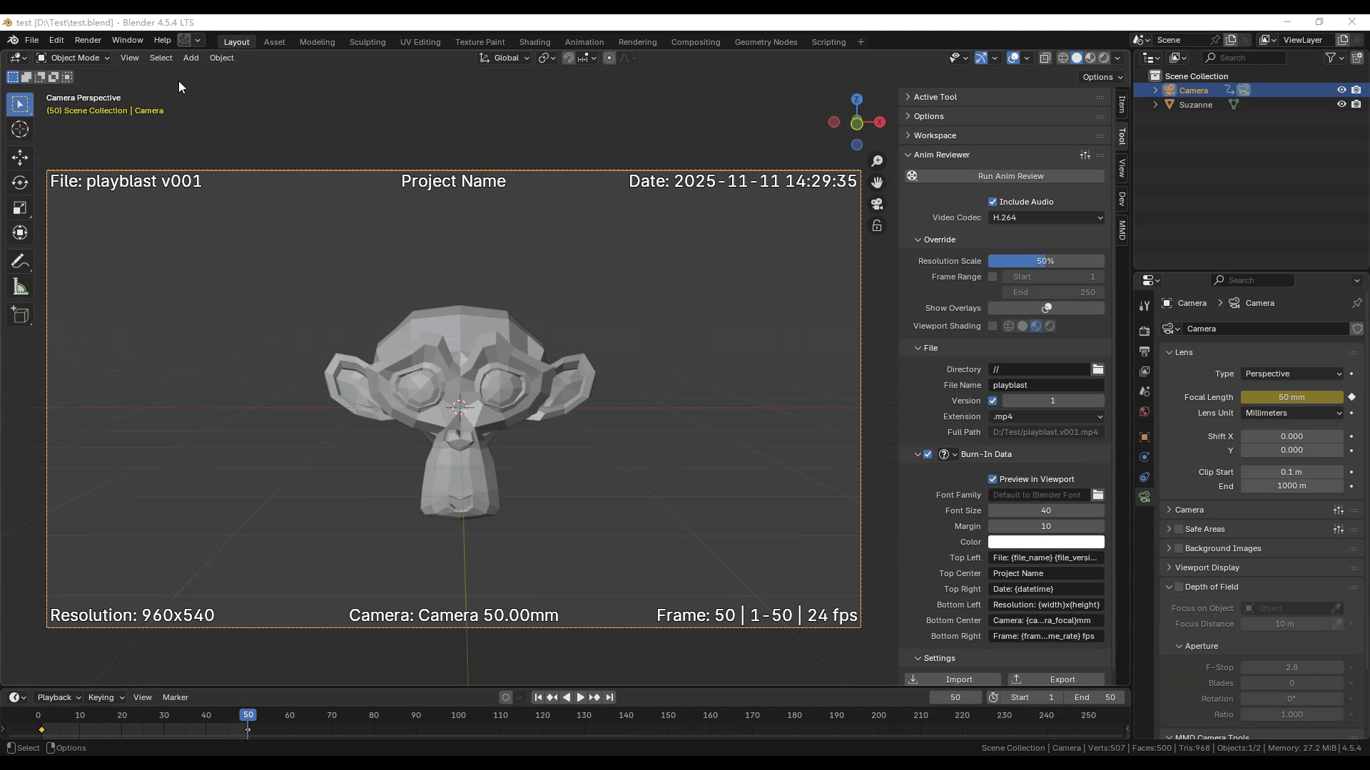
Task: Hide Suzanne with the eye icon
Action: coord(1341,104)
